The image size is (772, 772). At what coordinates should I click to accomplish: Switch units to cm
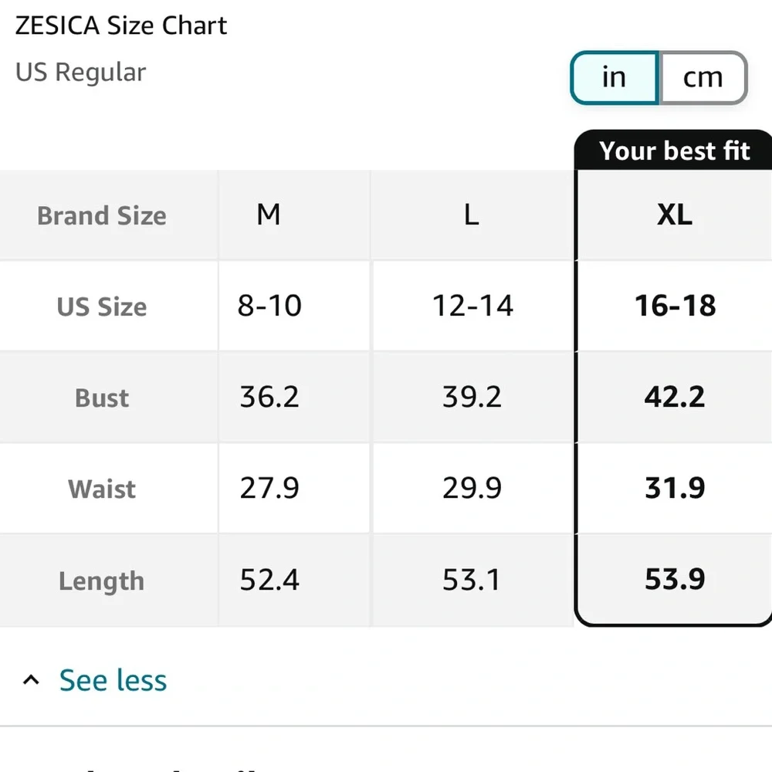point(703,77)
